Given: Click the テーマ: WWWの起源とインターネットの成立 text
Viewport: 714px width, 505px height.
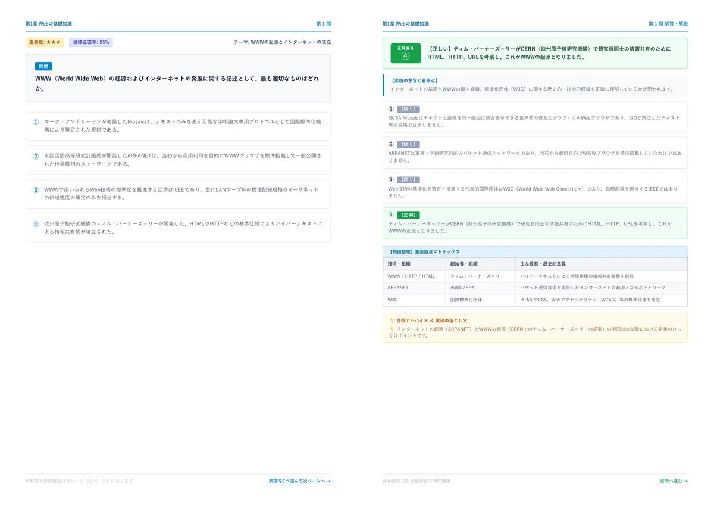Looking at the screenshot, I should [282, 42].
